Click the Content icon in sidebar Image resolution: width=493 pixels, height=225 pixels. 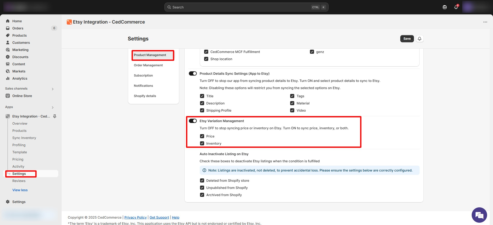pos(8,64)
